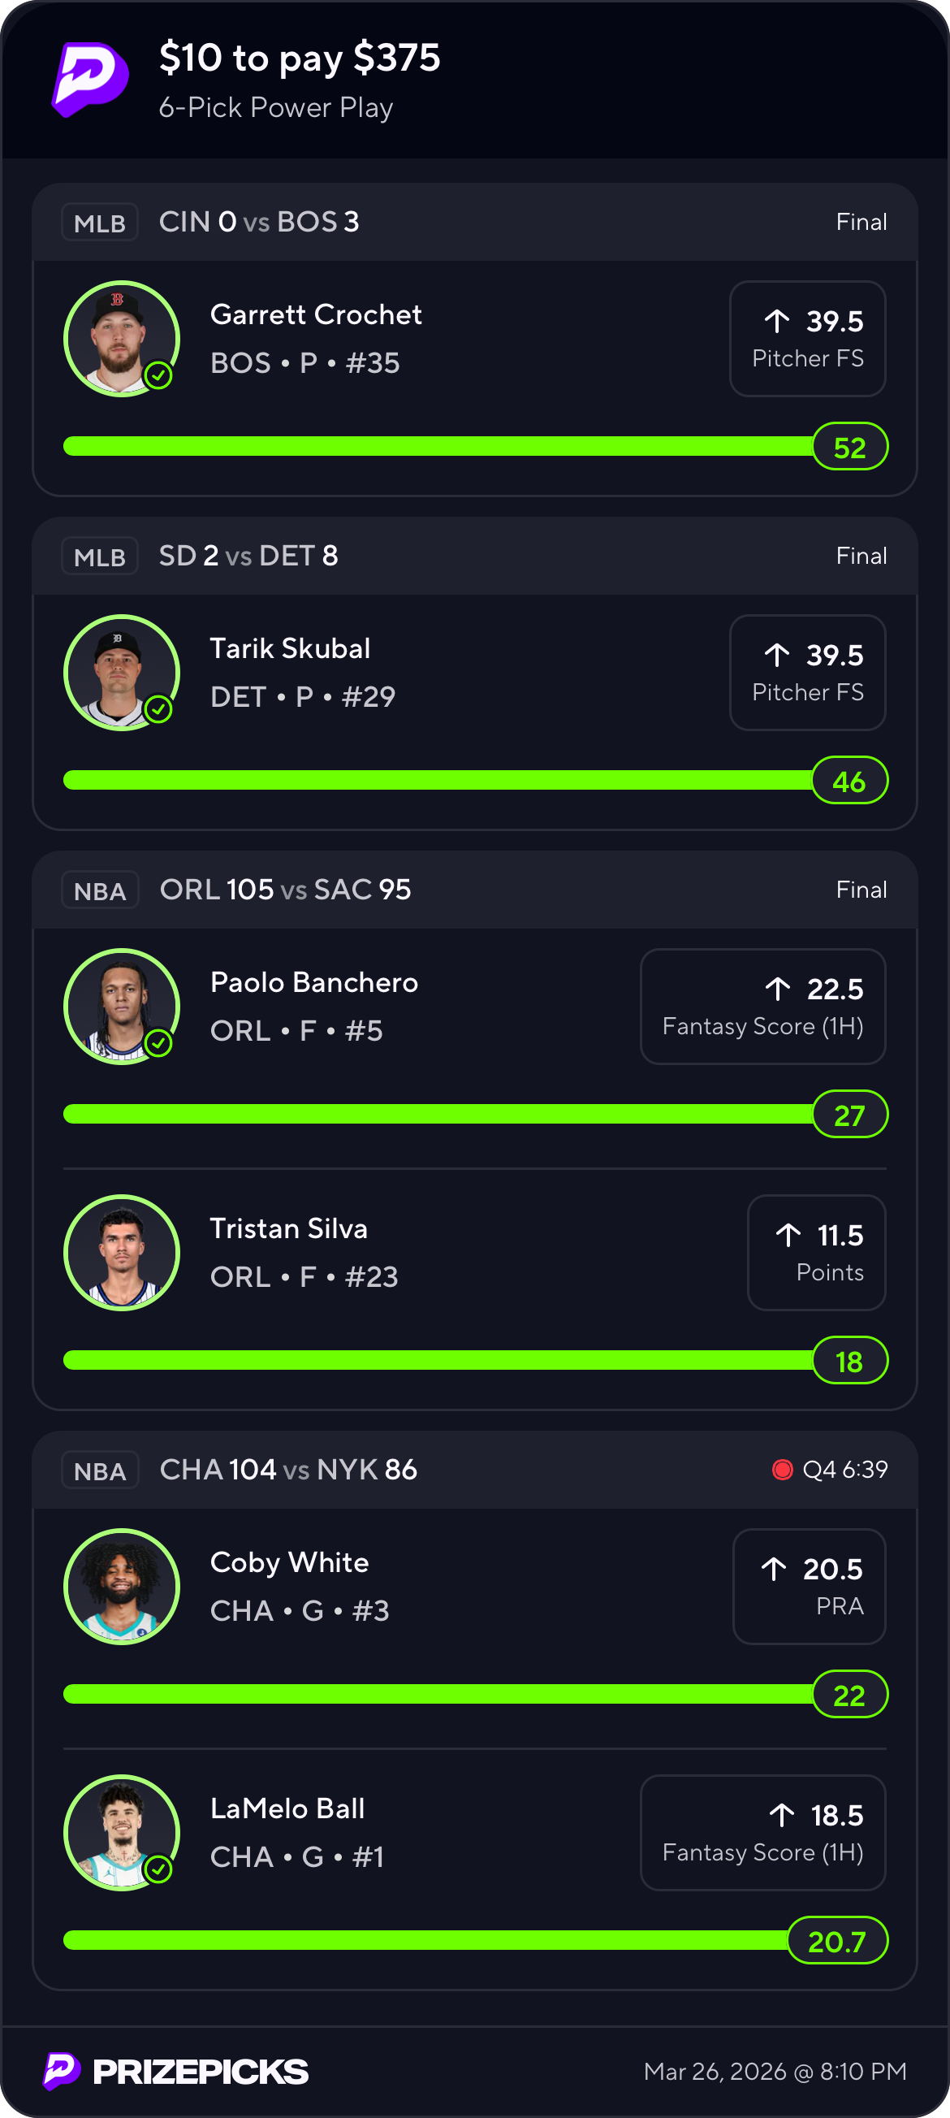Image resolution: width=950 pixels, height=2118 pixels.
Task: Open Coby White's player photo
Action: [x=122, y=1586]
